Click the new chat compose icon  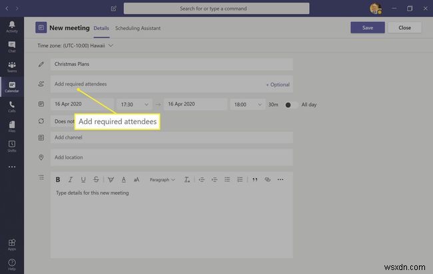click(114, 9)
